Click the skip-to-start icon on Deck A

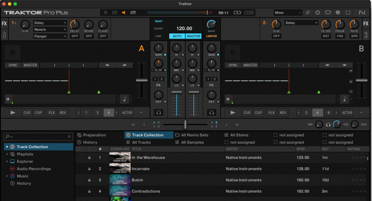tap(8, 98)
